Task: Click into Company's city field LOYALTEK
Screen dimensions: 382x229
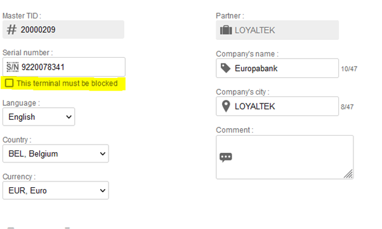Action: click(277, 106)
